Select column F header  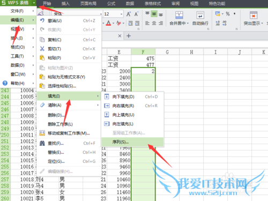(143, 52)
